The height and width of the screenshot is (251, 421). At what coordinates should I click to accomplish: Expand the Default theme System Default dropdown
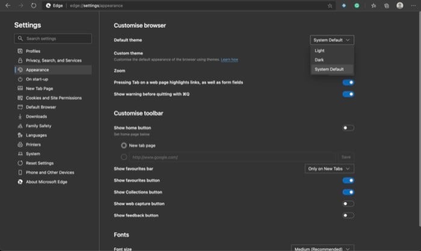pos(332,40)
